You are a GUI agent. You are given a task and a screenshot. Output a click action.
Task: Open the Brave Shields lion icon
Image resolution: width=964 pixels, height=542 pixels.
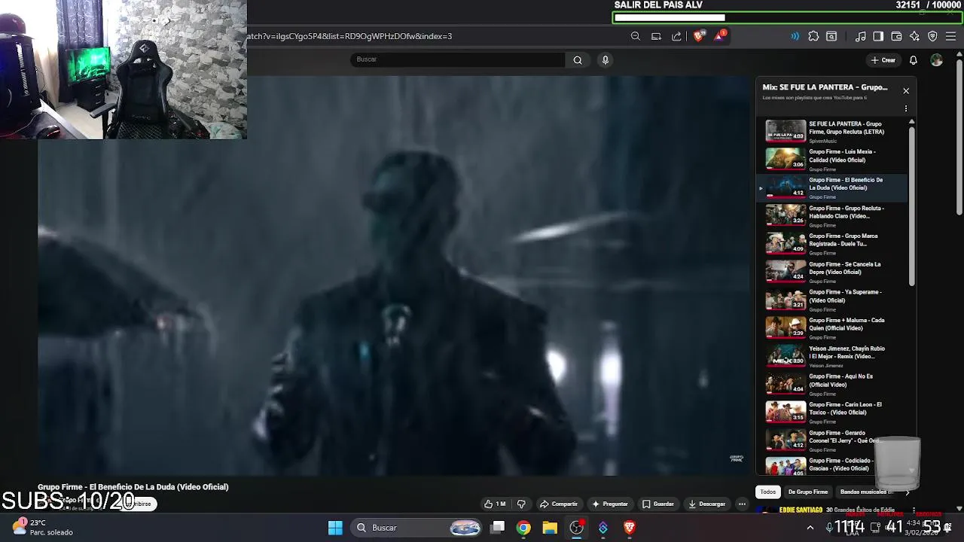click(699, 36)
